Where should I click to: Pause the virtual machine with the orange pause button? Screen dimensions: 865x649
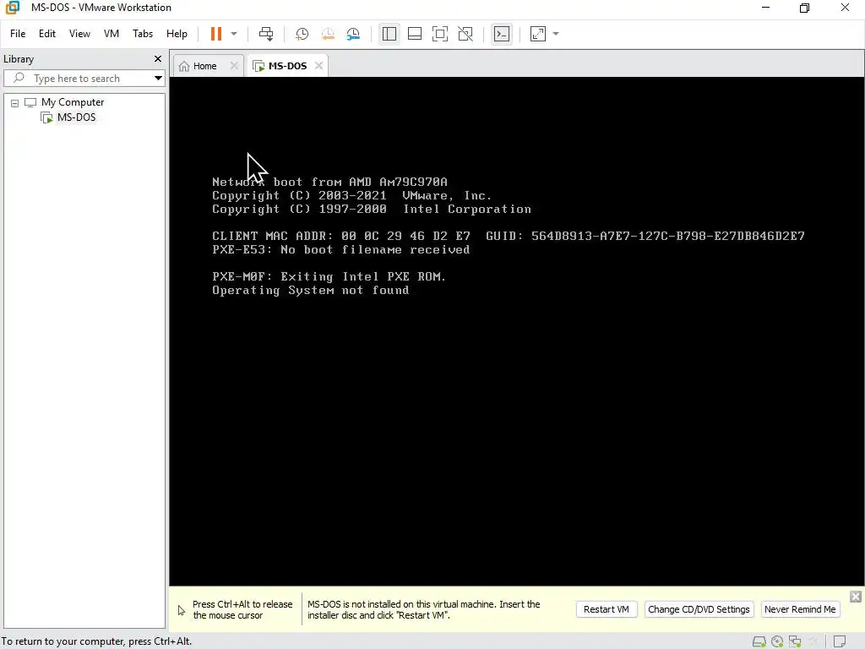click(x=216, y=34)
